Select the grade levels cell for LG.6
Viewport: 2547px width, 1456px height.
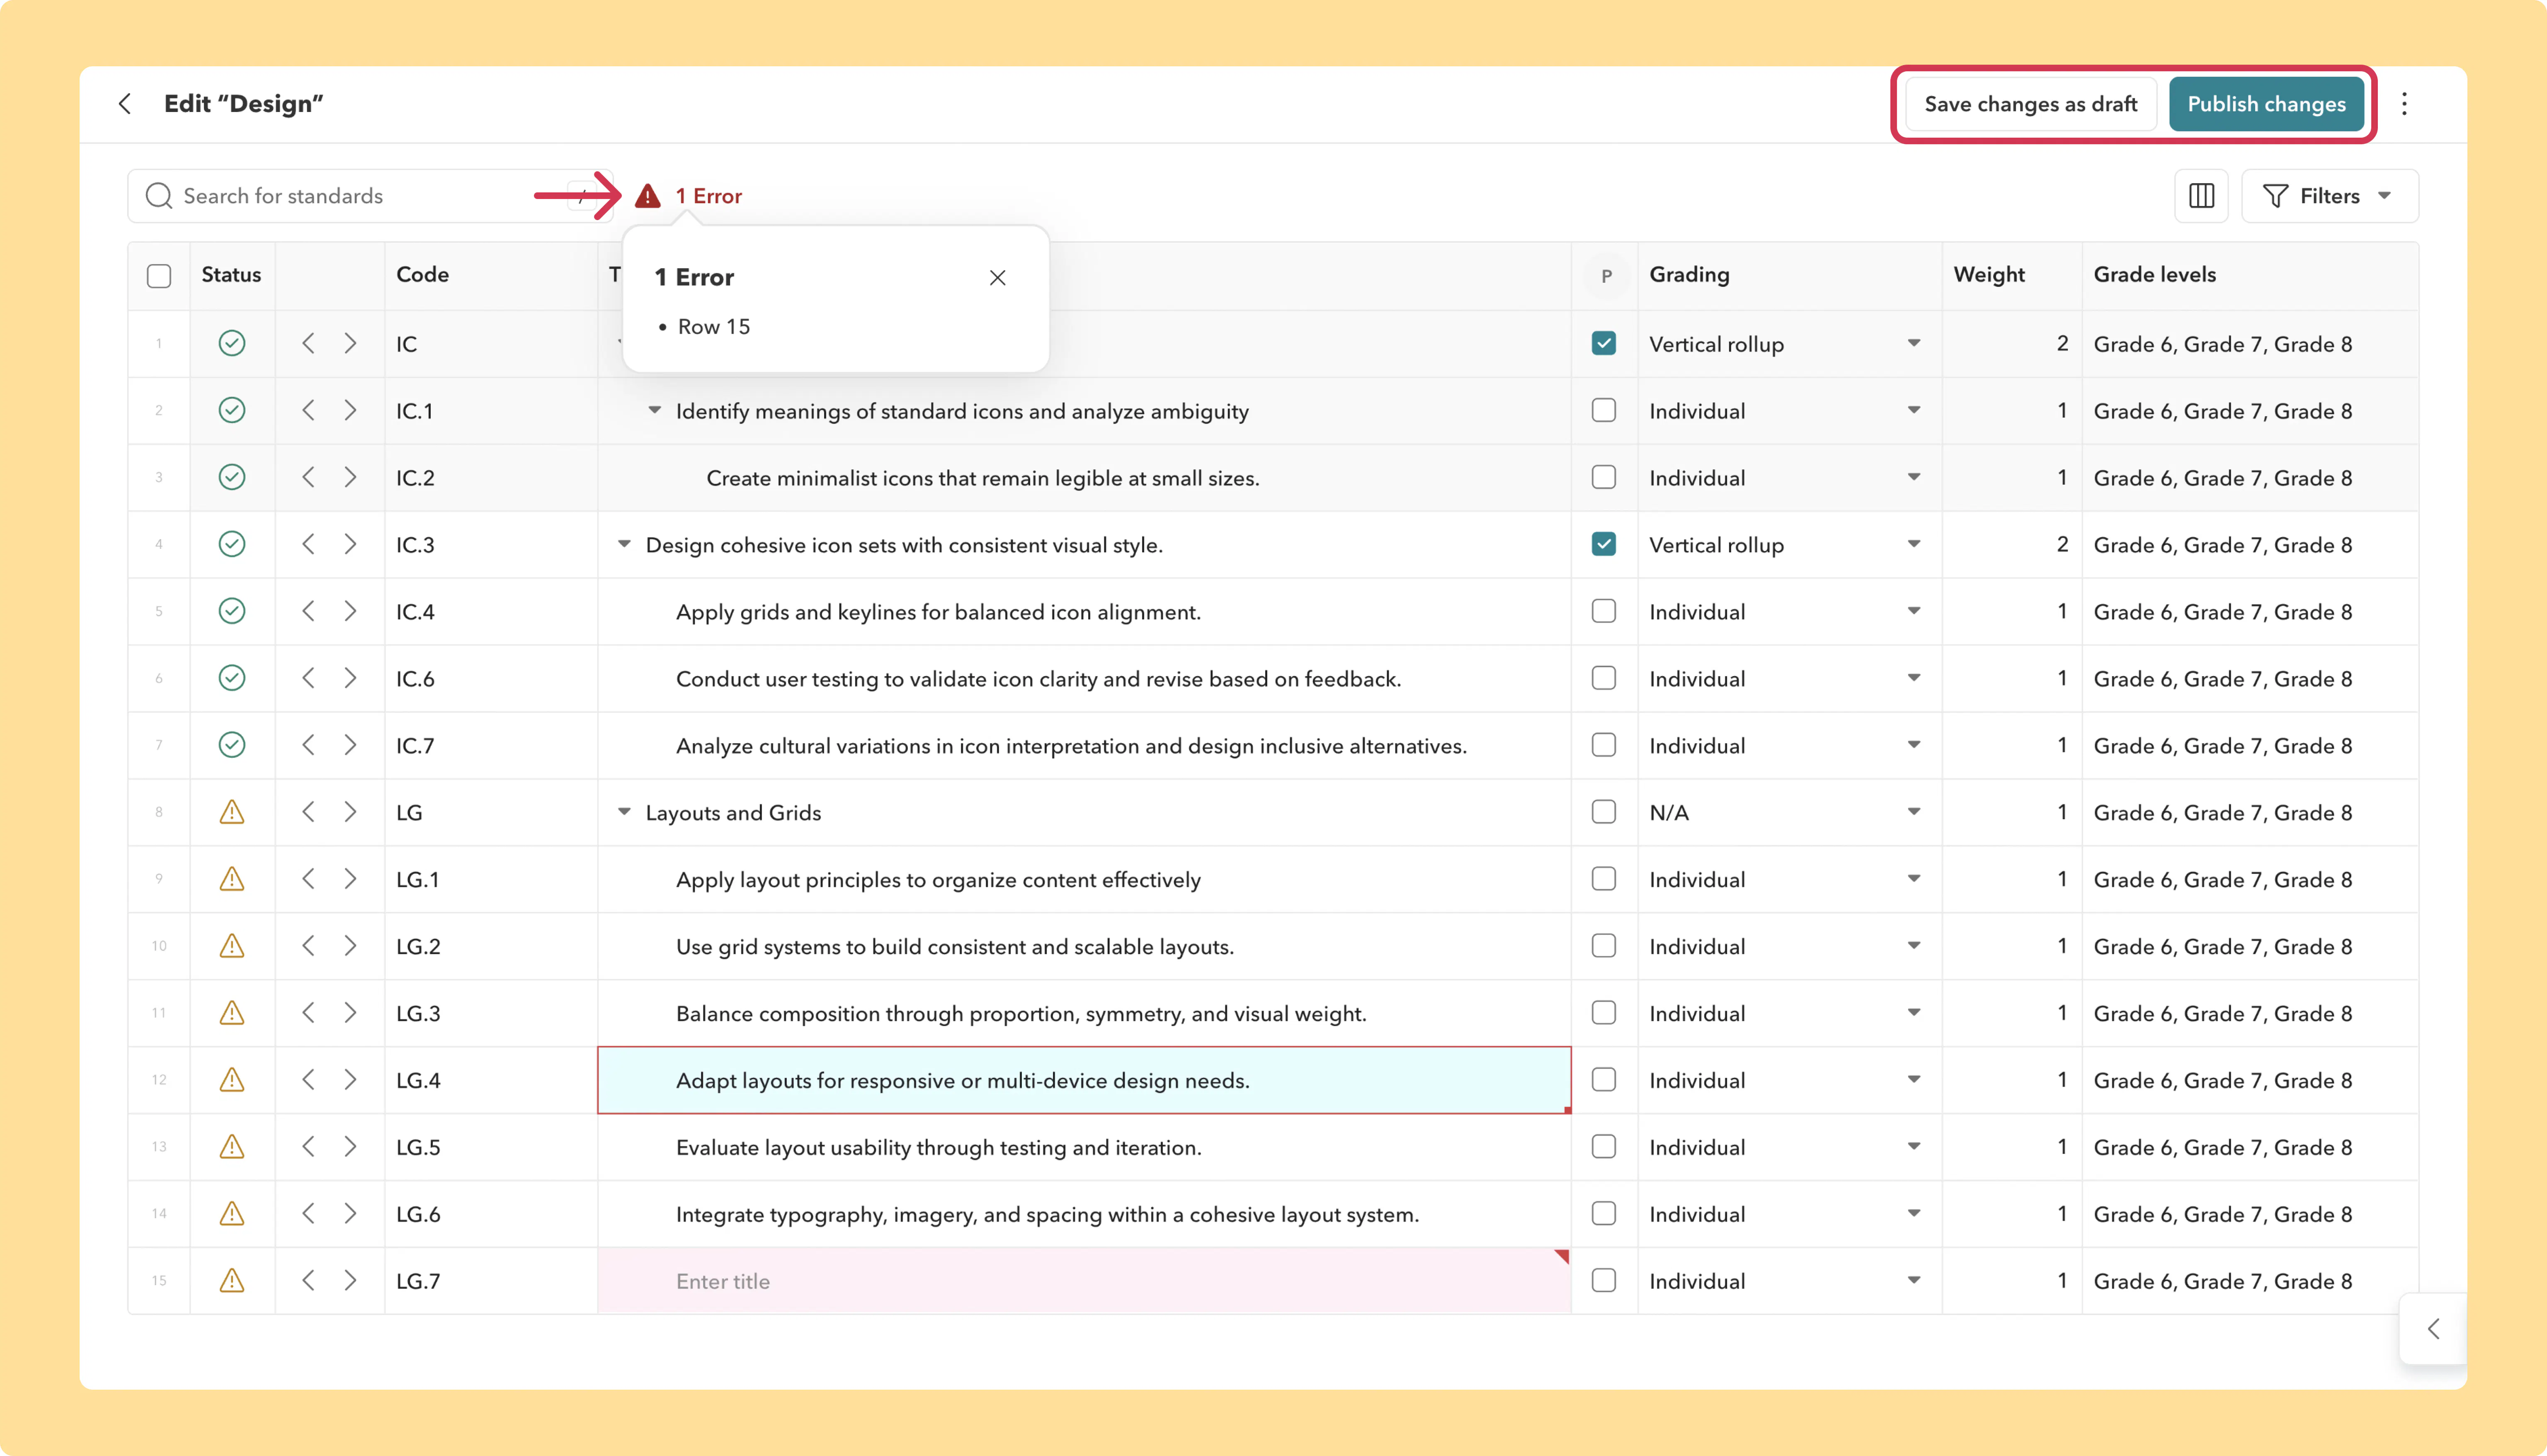pos(2250,1214)
